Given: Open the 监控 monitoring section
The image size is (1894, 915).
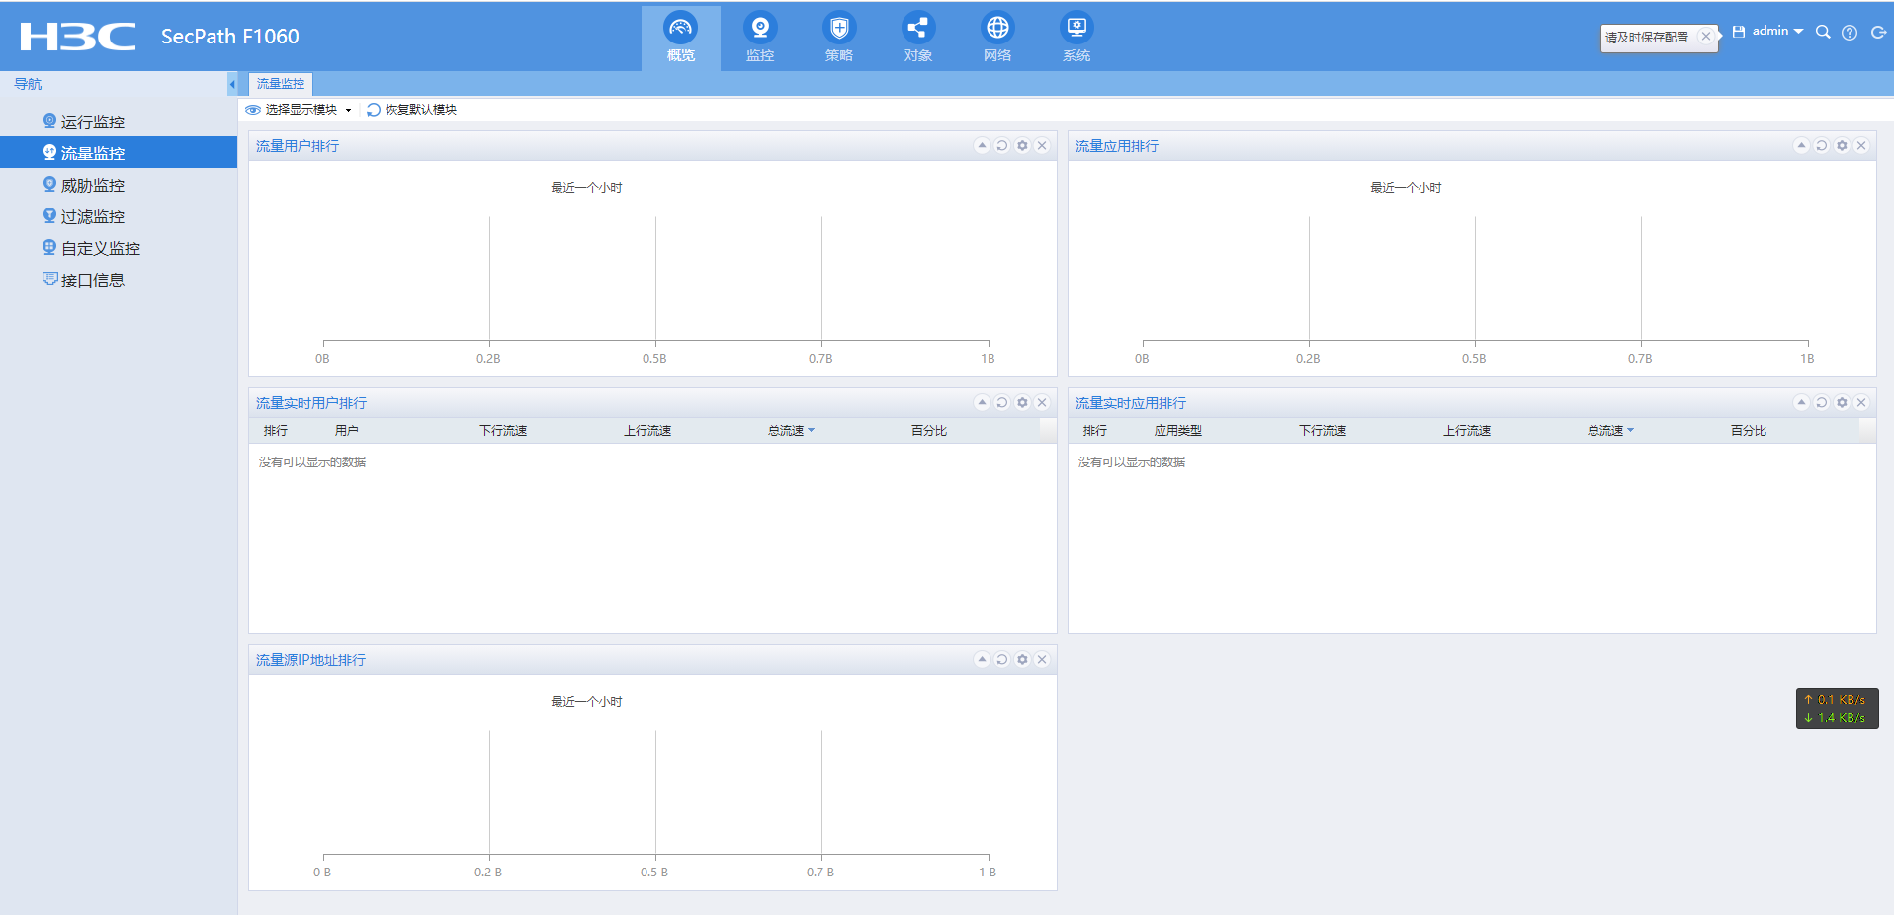Looking at the screenshot, I should [759, 38].
